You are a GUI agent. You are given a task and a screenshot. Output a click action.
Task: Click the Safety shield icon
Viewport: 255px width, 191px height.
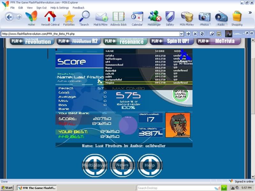pyautogui.click(x=170, y=17)
